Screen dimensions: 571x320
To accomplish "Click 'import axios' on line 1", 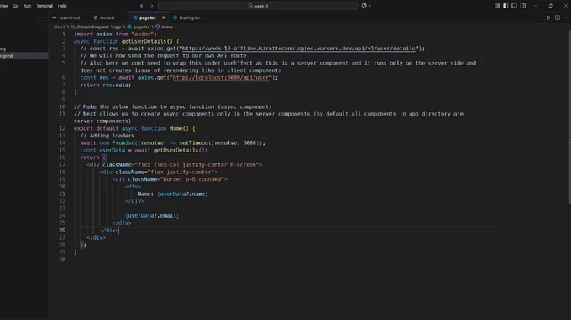I will tap(93, 34).
